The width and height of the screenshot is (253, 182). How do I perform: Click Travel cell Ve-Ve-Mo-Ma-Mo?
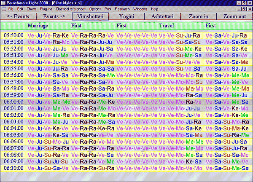coord(181,88)
